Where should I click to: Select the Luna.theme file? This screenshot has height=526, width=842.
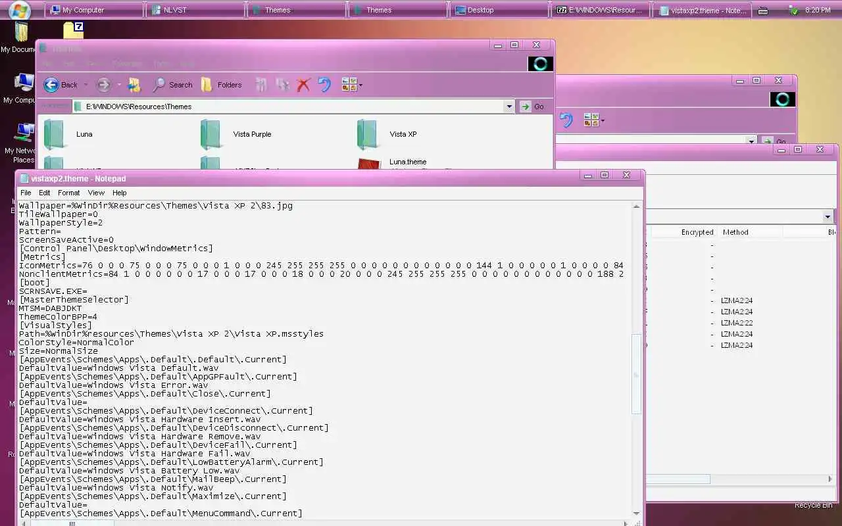coord(392,163)
